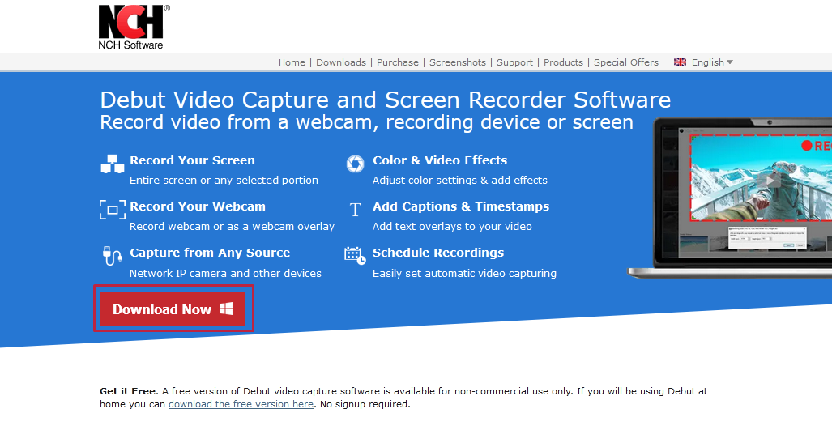Click the Capture from Any Source cable icon
This screenshot has width=832, height=430.
112,256
